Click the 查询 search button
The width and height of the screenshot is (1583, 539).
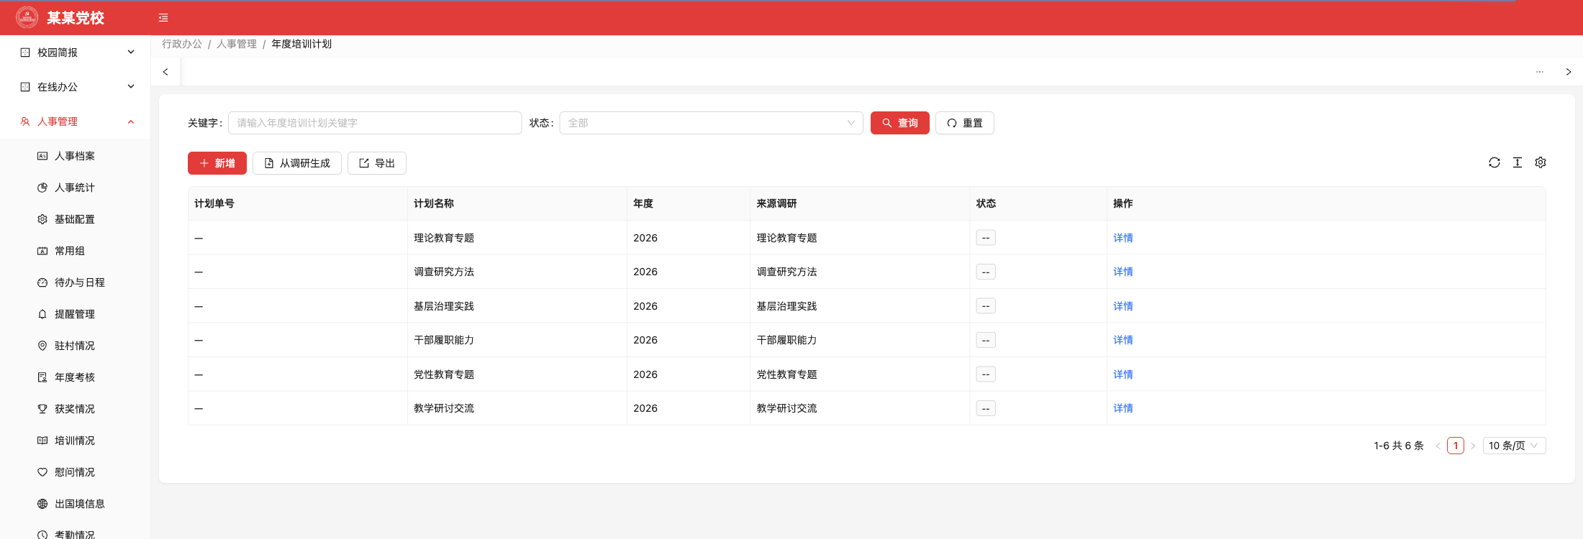899,123
